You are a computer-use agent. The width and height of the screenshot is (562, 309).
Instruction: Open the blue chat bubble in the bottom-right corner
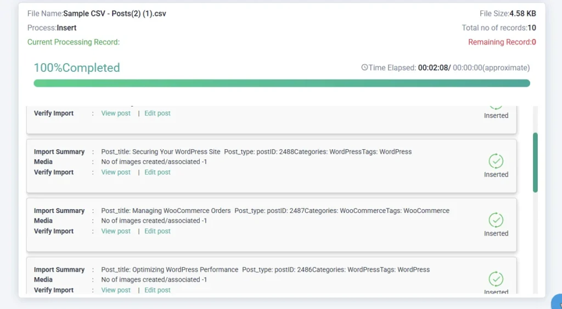click(x=556, y=302)
